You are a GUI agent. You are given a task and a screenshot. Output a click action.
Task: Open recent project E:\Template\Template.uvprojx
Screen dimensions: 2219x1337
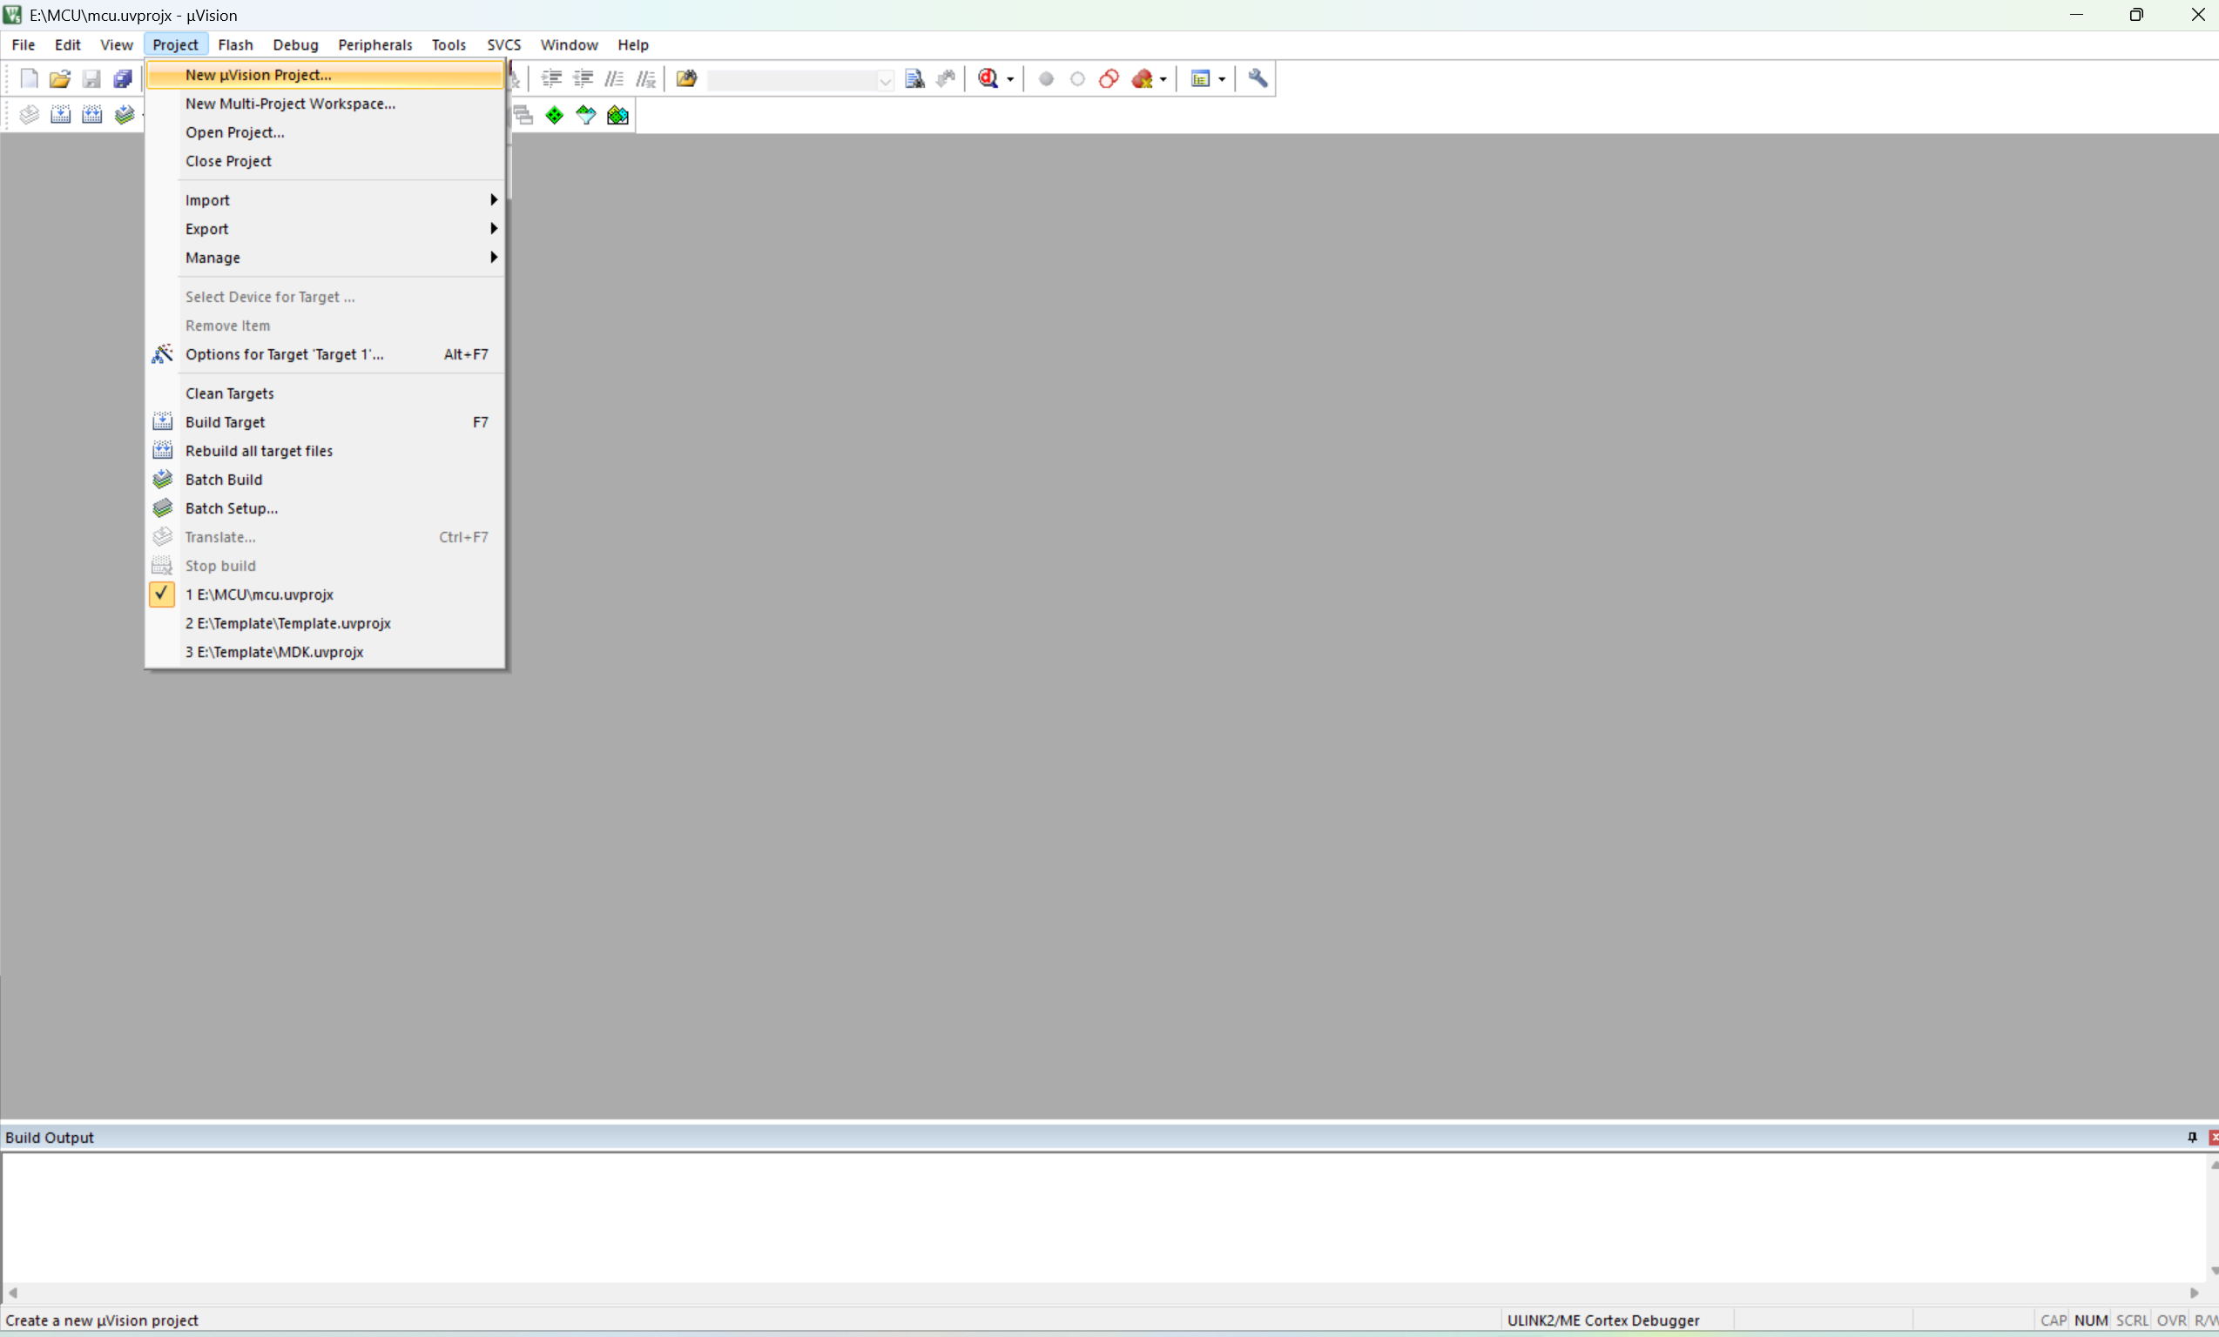[288, 623]
